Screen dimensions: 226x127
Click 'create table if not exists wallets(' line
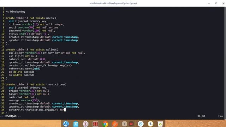pyautogui.click(x=32, y=50)
